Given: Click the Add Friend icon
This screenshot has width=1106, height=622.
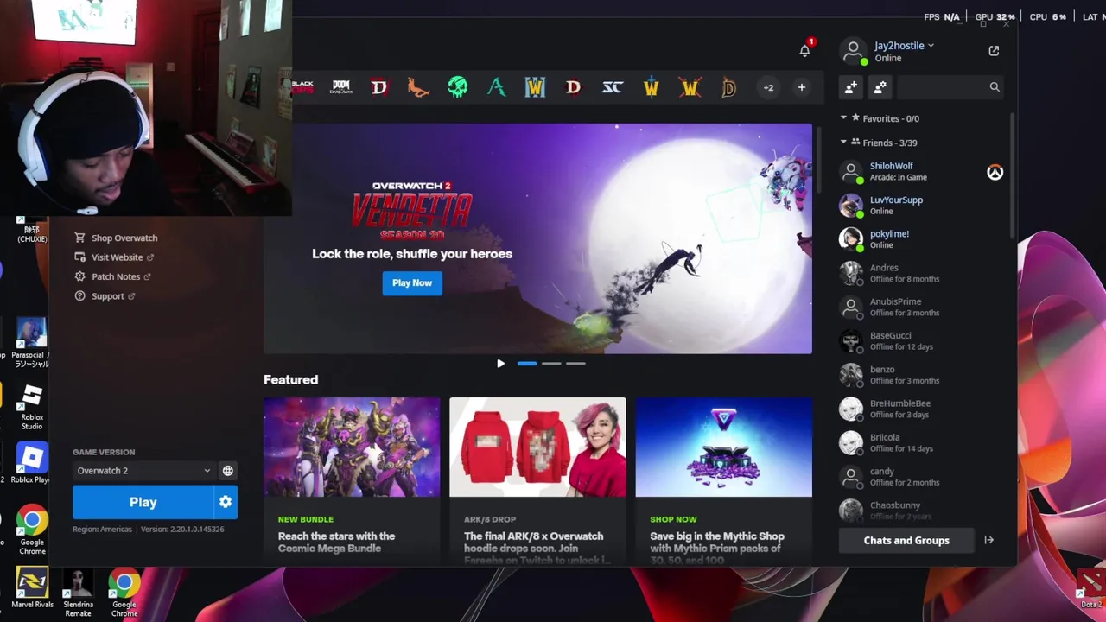Looking at the screenshot, I should [851, 87].
